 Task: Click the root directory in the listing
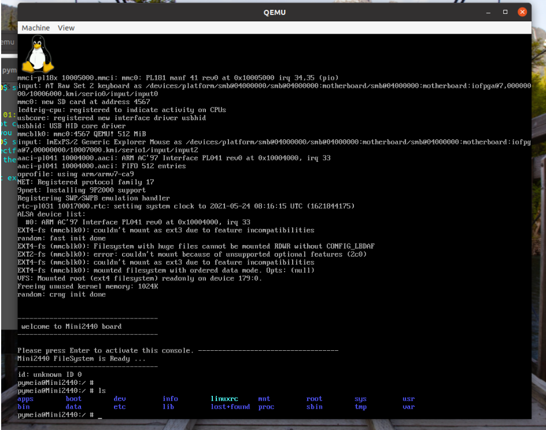point(314,398)
